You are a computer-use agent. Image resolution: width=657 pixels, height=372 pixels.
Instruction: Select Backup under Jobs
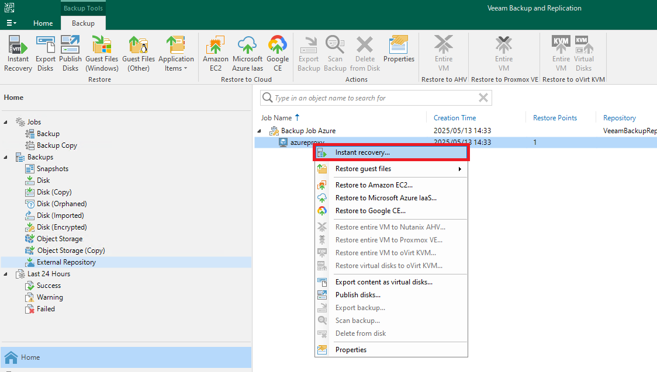pyautogui.click(x=48, y=134)
